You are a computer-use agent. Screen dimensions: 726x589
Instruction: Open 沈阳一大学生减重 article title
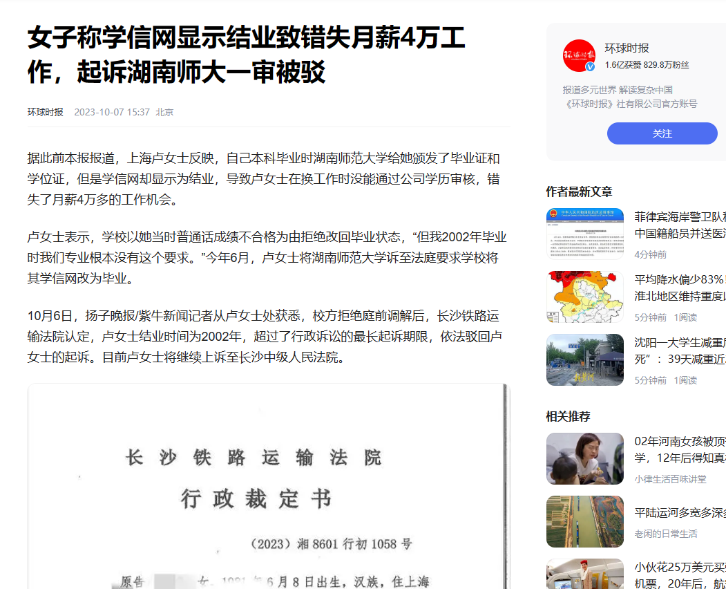tap(680, 350)
